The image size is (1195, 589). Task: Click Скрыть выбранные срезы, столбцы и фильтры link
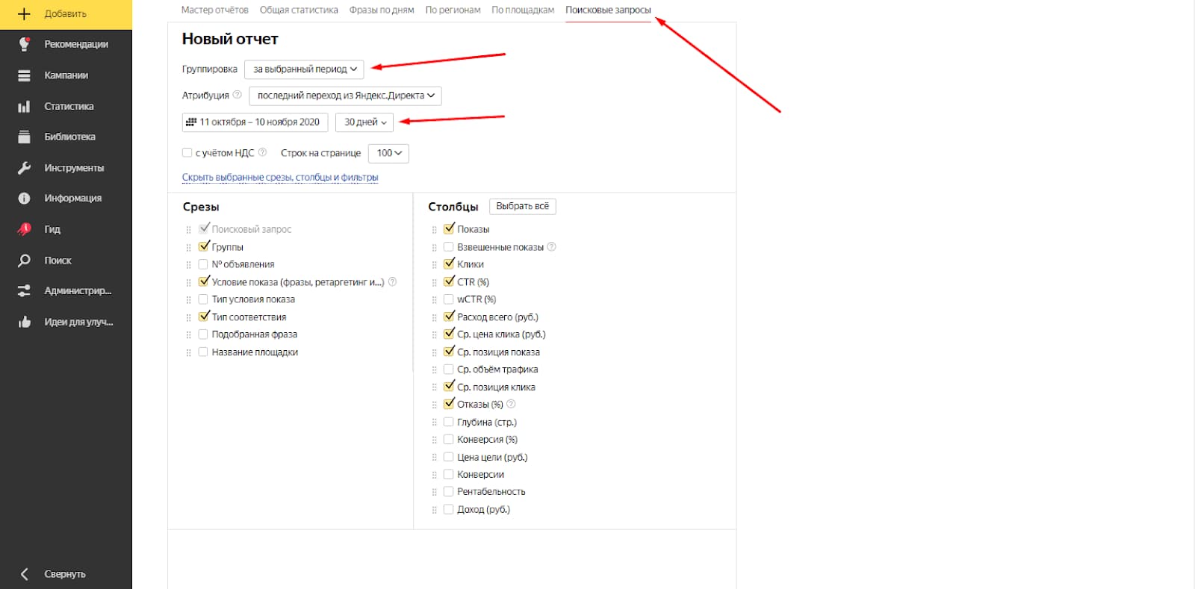(280, 178)
